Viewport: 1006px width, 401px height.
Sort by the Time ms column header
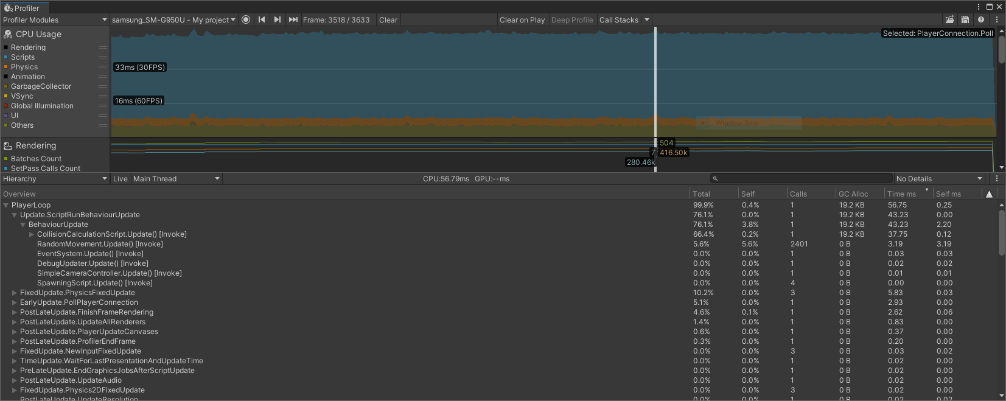pyautogui.click(x=909, y=194)
